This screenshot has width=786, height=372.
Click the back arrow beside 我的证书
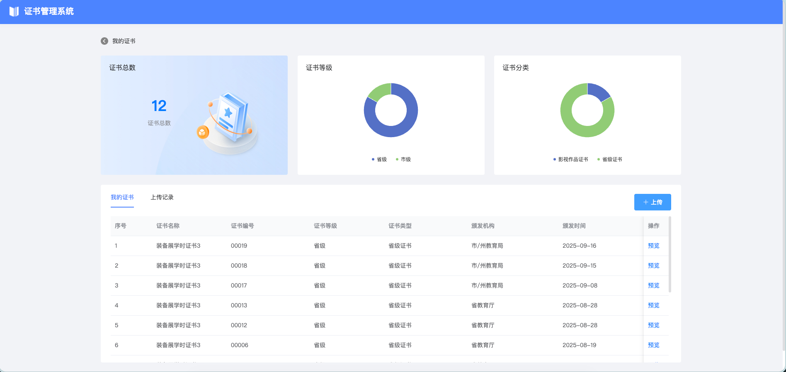pos(104,41)
